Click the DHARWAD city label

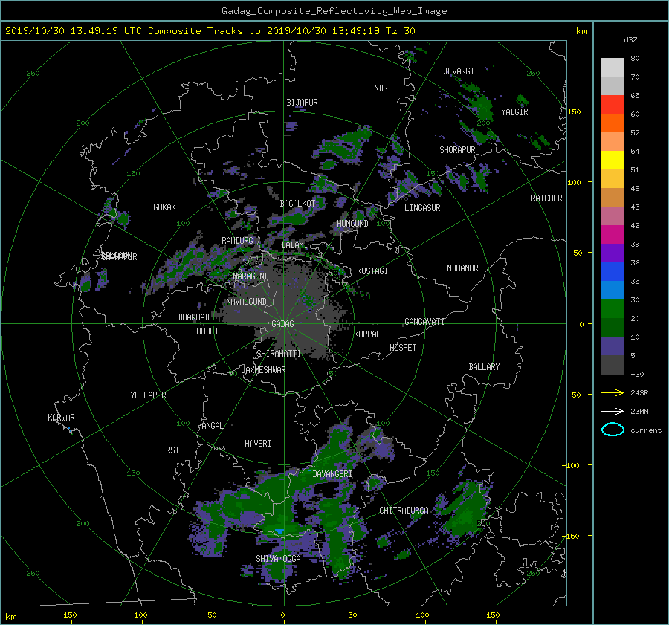coord(193,317)
